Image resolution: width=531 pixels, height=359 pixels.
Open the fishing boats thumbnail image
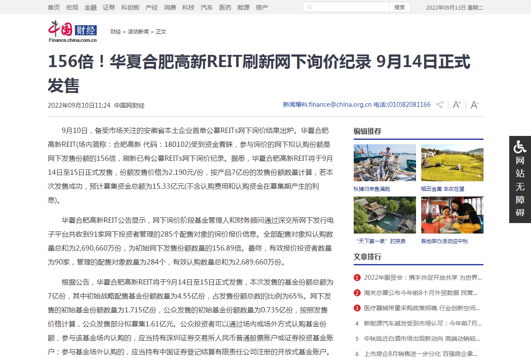click(x=385, y=163)
